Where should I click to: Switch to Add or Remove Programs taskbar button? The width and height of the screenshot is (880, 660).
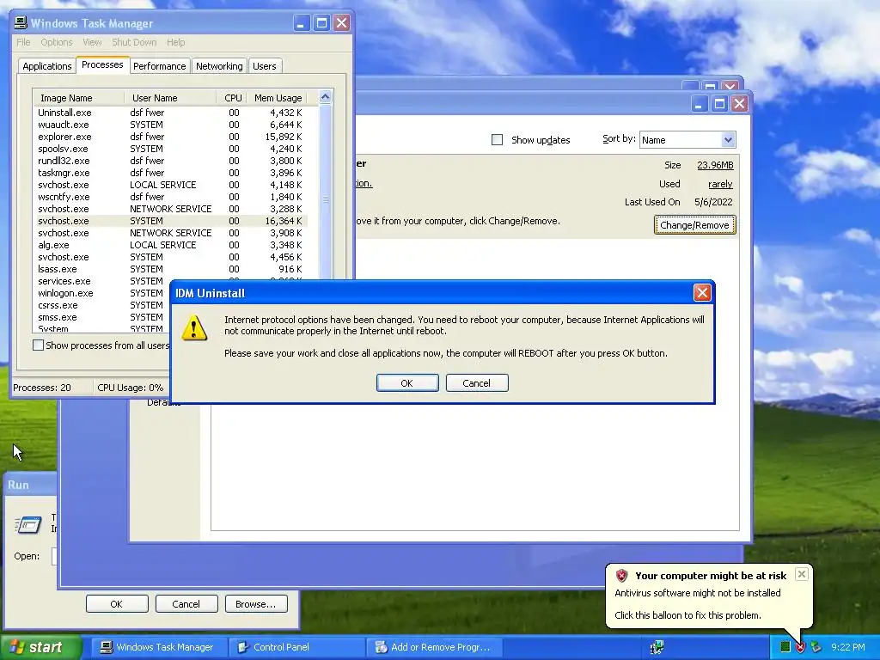pos(435,647)
